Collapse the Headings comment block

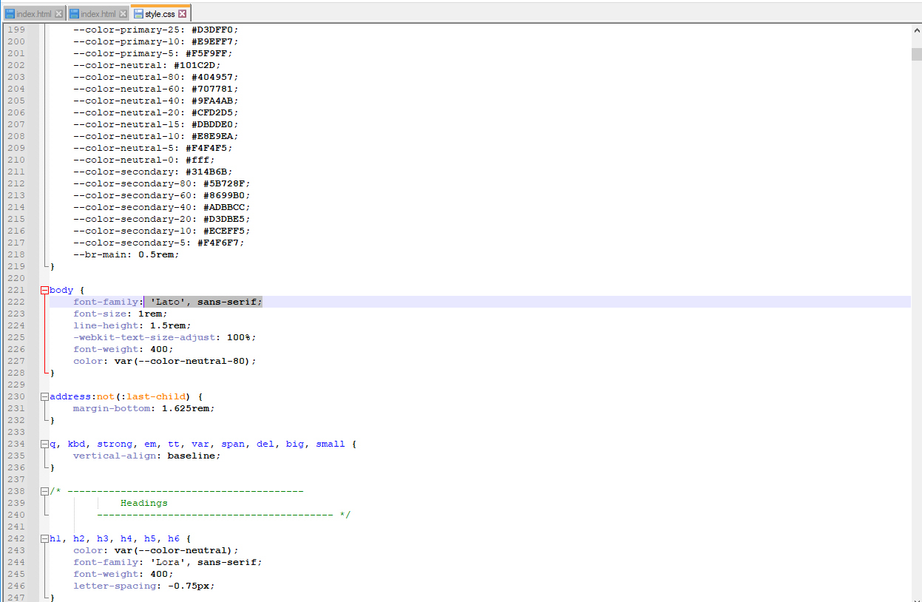(44, 492)
